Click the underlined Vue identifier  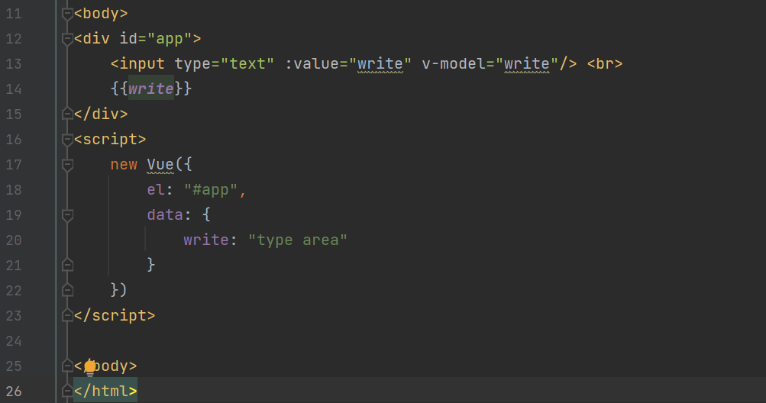click(x=160, y=165)
